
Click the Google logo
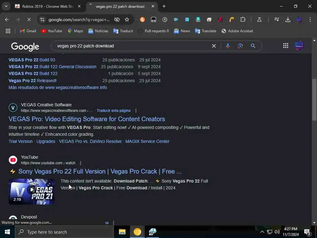point(25,46)
